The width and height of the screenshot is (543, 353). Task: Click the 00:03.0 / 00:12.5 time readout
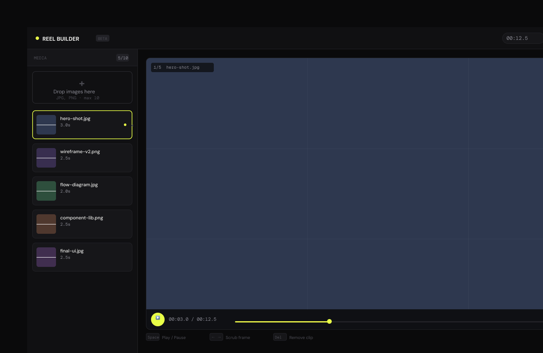(x=192, y=319)
